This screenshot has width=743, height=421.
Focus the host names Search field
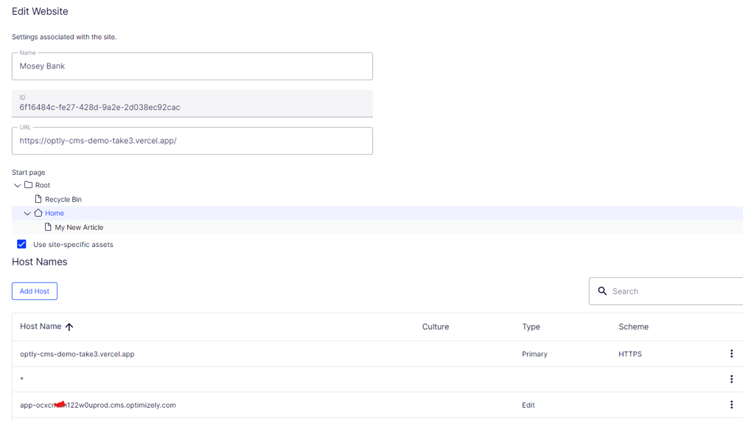pos(671,291)
